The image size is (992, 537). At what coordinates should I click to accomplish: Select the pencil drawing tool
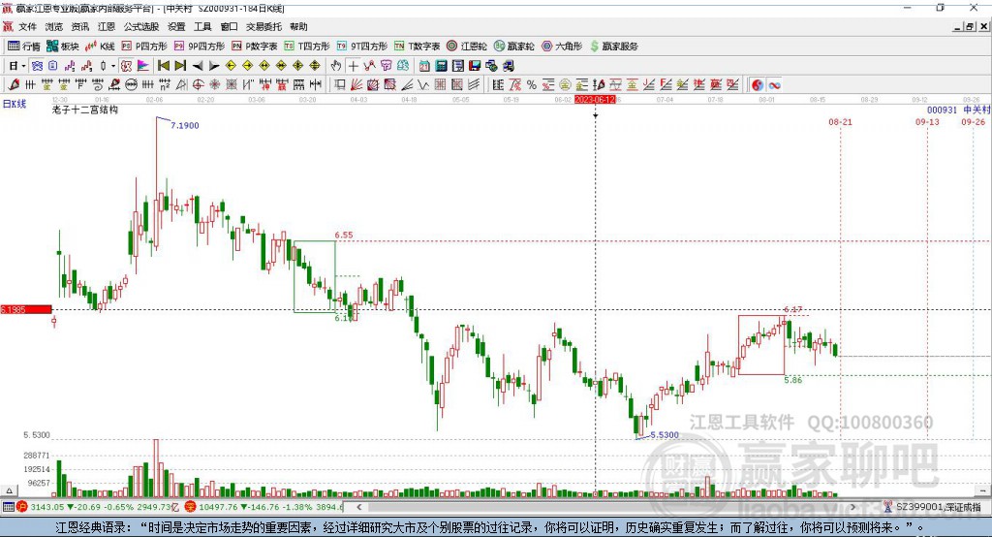[14, 85]
